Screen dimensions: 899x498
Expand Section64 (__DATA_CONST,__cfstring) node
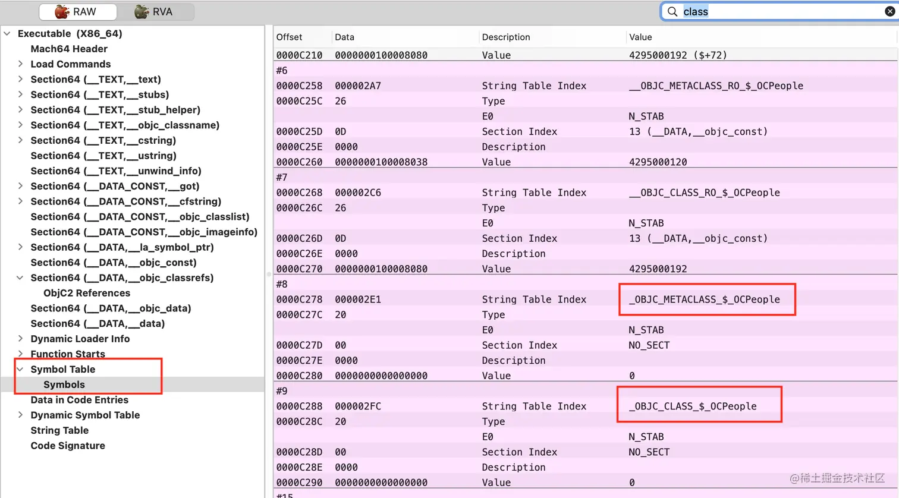click(20, 201)
